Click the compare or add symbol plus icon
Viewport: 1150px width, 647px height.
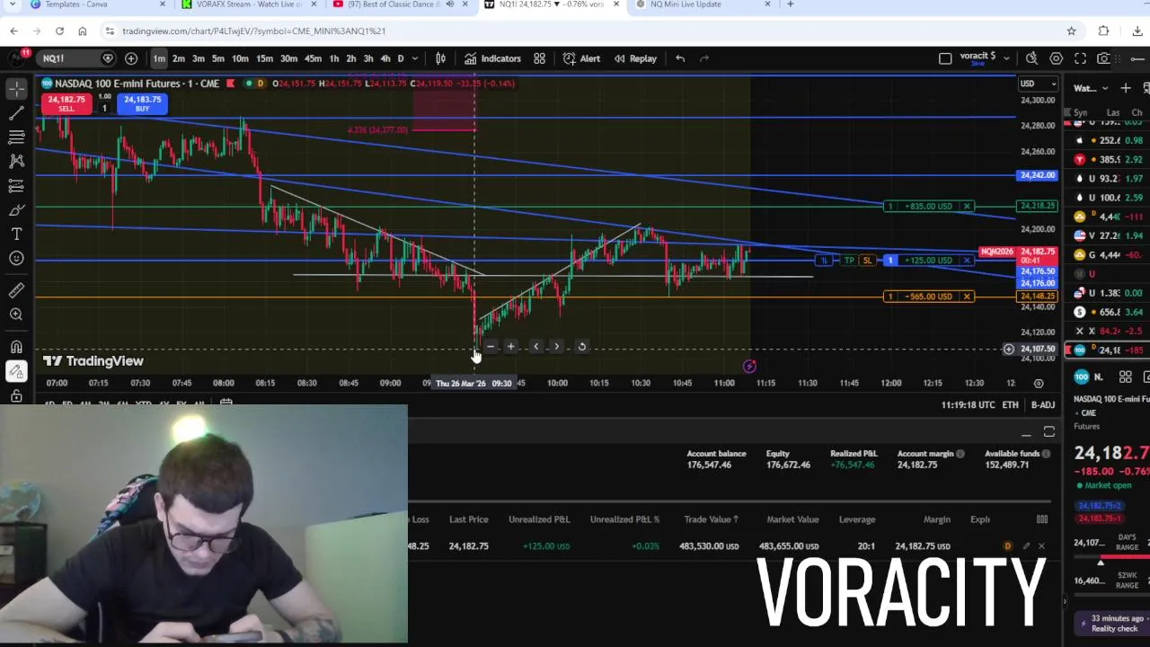131,58
